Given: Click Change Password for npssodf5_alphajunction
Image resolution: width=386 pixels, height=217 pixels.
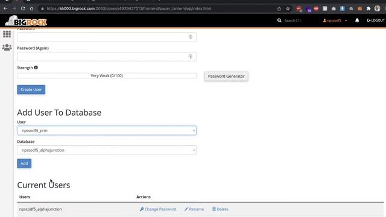Looking at the screenshot, I should pos(158,209).
